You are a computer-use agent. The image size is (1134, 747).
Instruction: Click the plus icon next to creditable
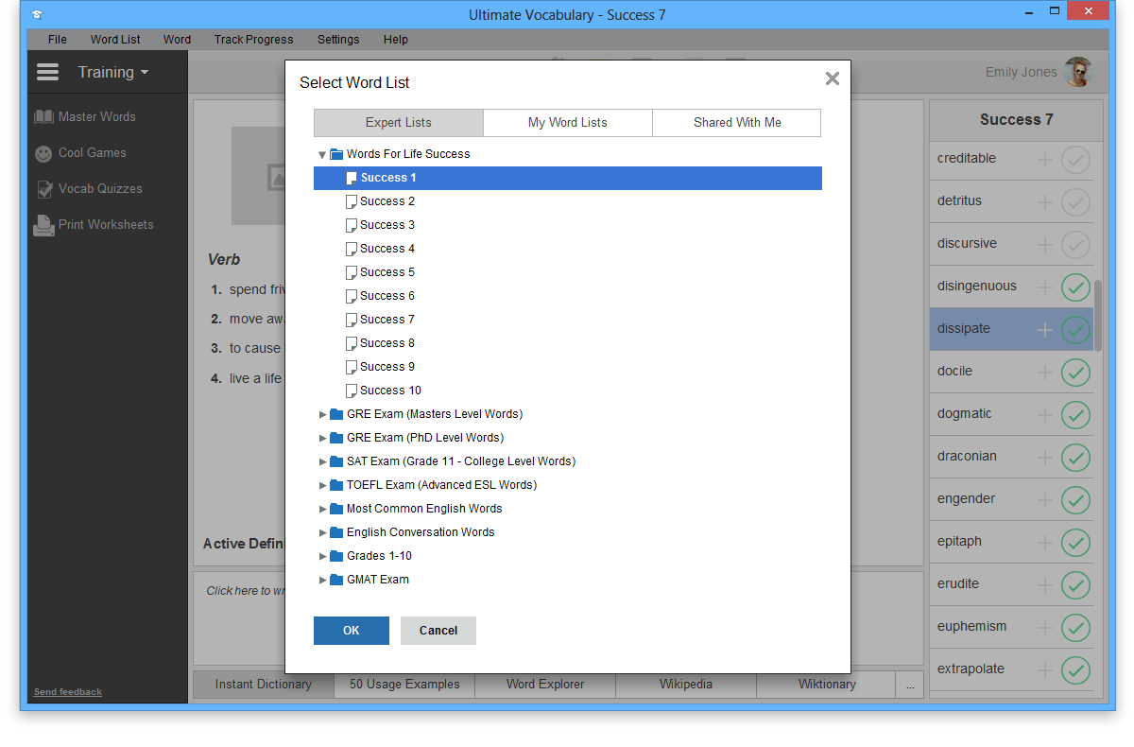[x=1045, y=160]
